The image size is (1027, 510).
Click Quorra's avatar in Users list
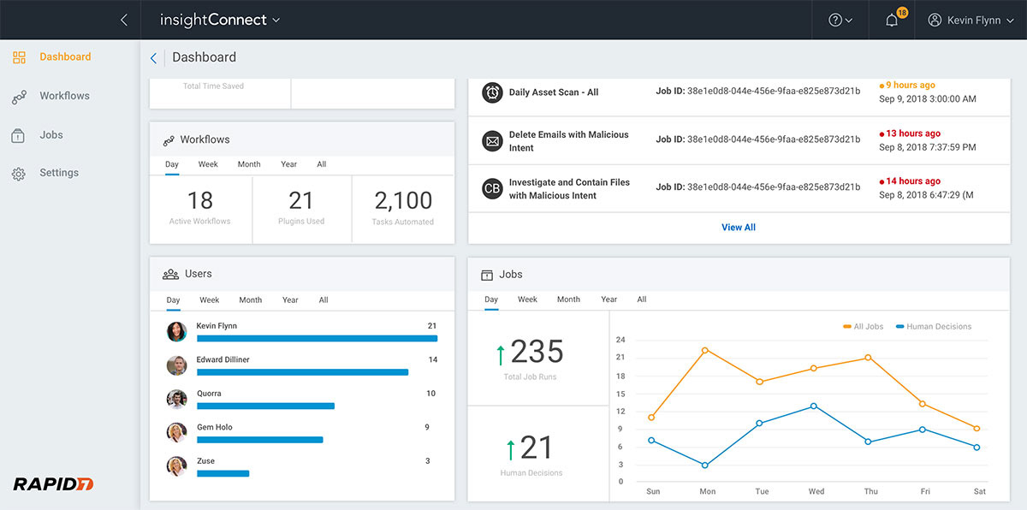[176, 400]
